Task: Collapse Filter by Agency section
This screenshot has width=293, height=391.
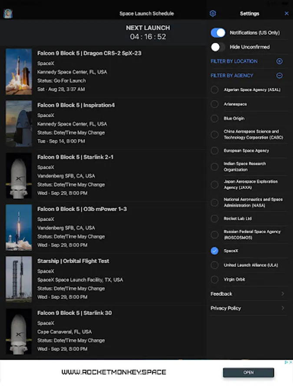Action: click(280, 75)
